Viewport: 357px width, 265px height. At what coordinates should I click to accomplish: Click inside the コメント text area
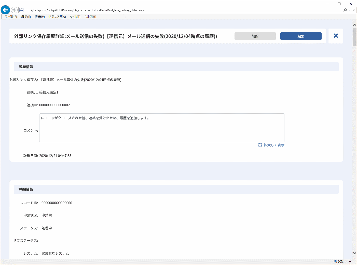162,128
